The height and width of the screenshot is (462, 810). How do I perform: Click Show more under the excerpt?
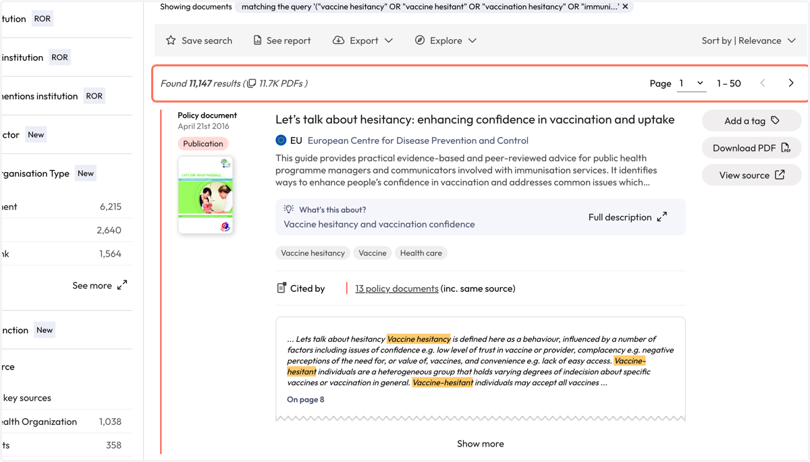[x=481, y=444]
